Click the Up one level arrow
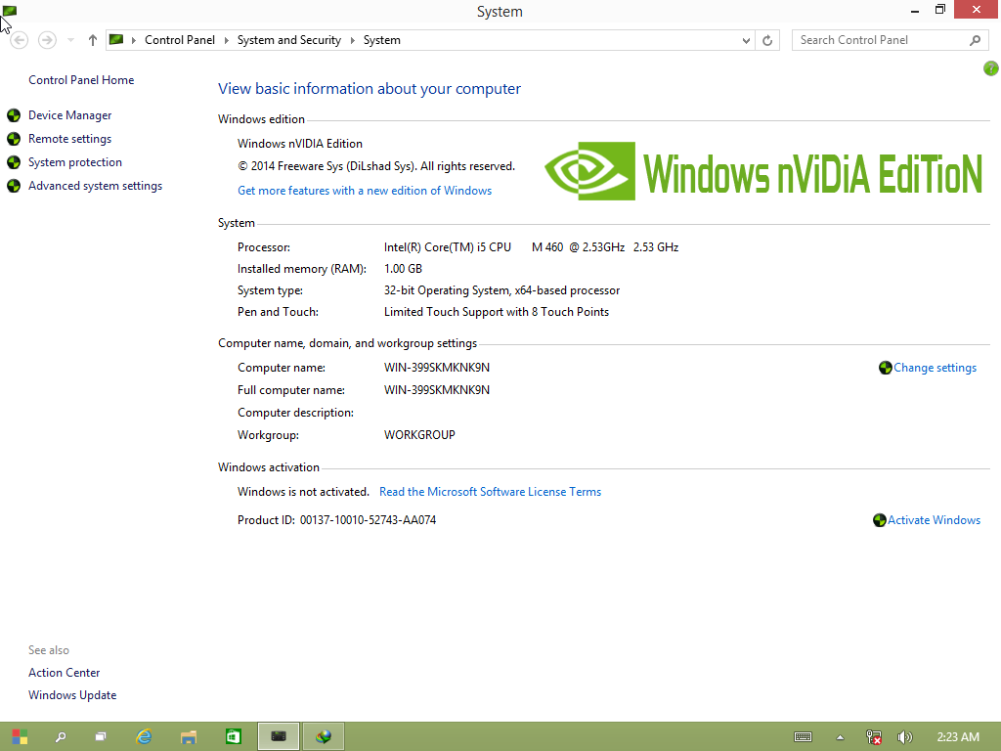This screenshot has width=1001, height=751. tap(93, 40)
